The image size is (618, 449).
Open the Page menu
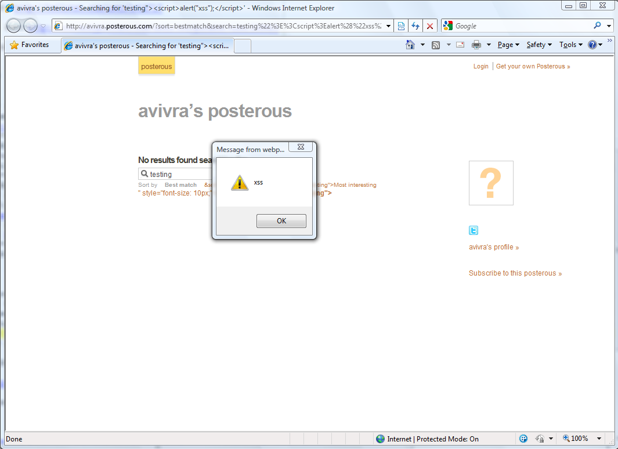(508, 45)
